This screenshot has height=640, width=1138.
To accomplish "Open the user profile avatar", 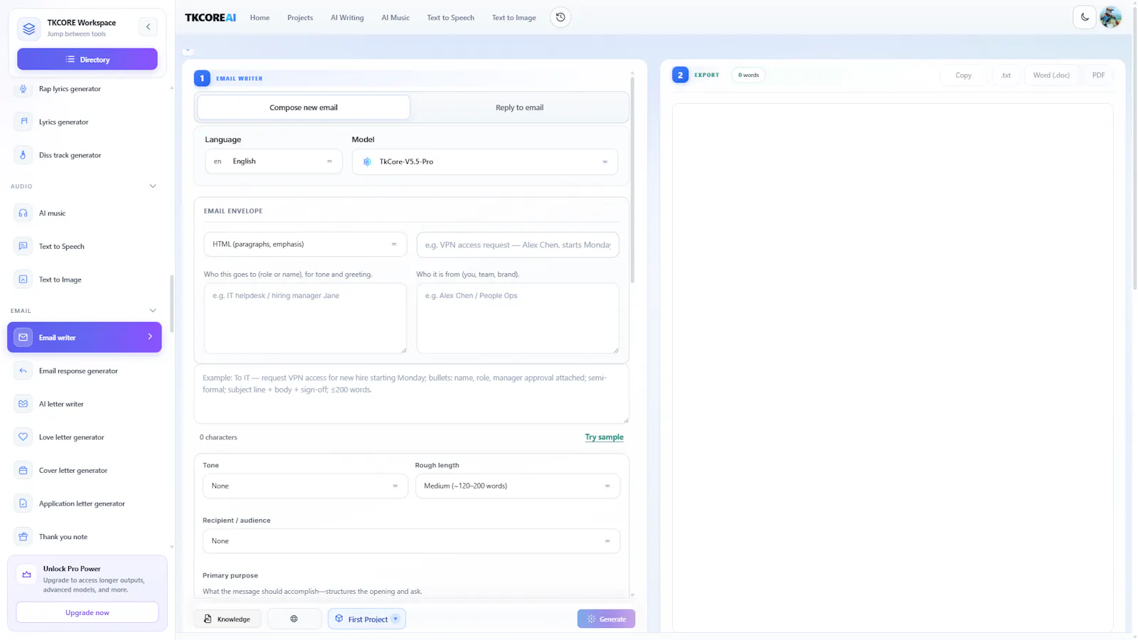I will (x=1110, y=17).
